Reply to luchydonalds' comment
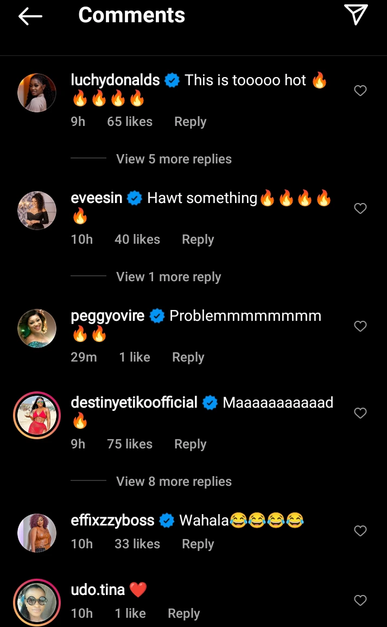This screenshot has height=627, width=387. (190, 122)
